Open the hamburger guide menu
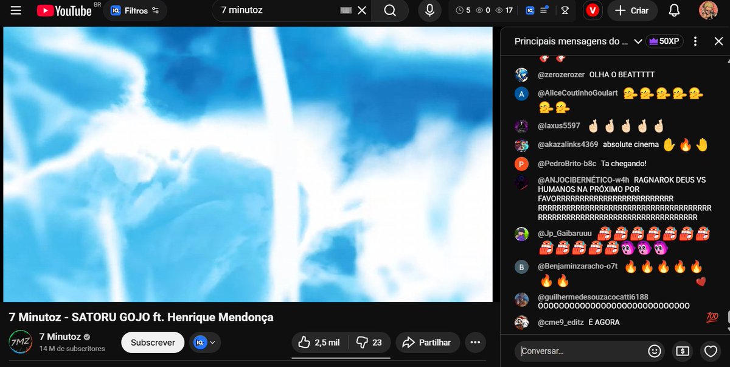This screenshot has height=367, width=730. tap(16, 10)
